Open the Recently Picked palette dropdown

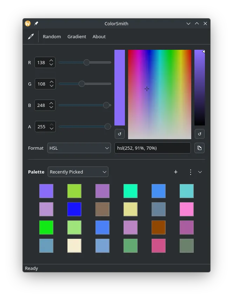pos(78,172)
